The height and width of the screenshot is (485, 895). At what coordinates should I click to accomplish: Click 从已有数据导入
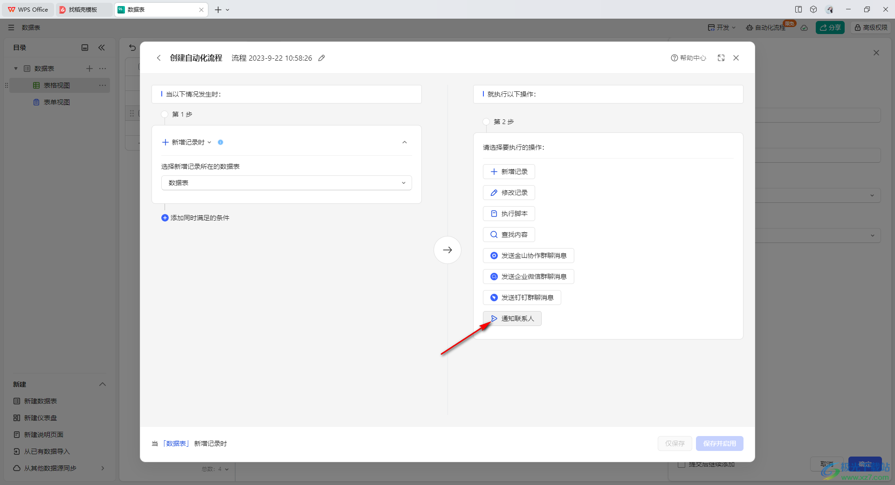[x=42, y=451]
